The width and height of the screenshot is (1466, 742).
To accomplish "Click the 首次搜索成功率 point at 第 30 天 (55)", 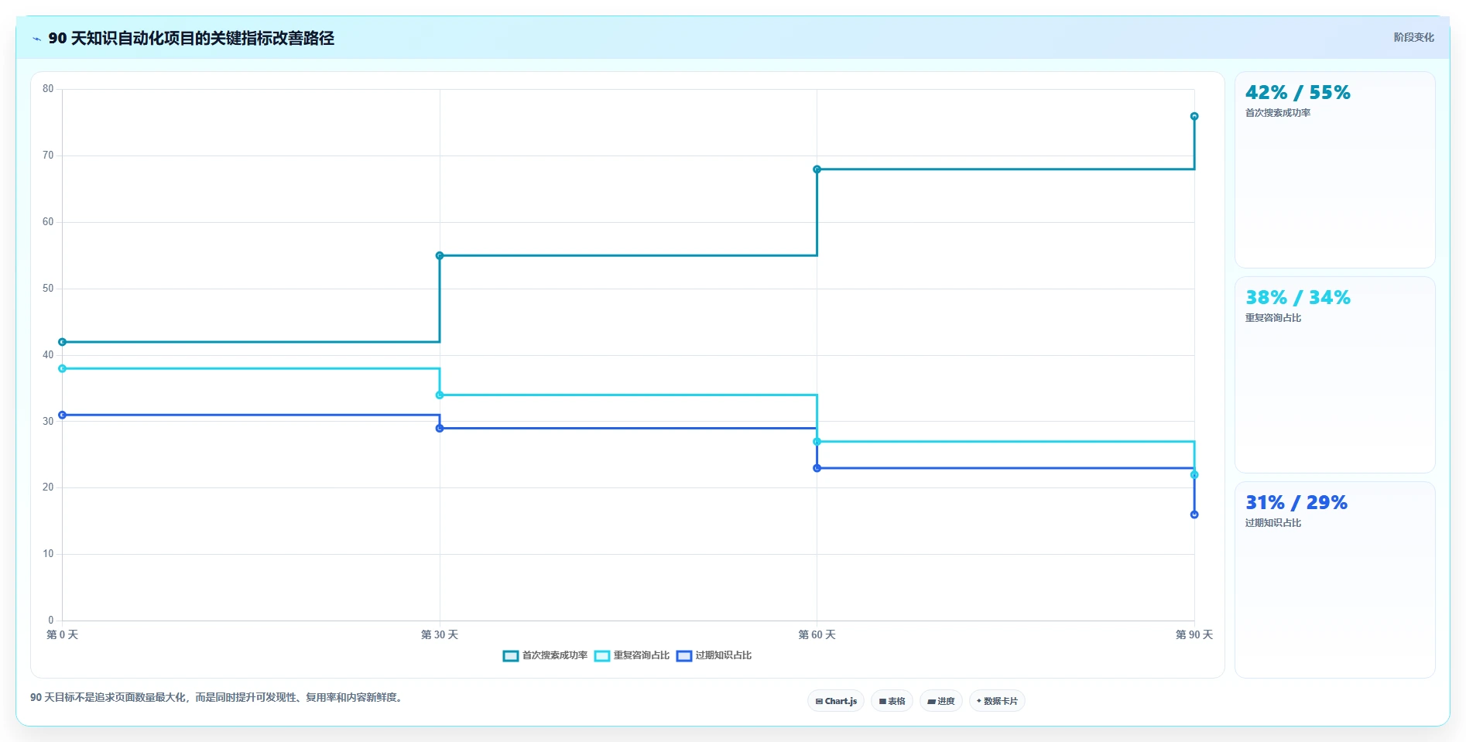I will tap(440, 255).
